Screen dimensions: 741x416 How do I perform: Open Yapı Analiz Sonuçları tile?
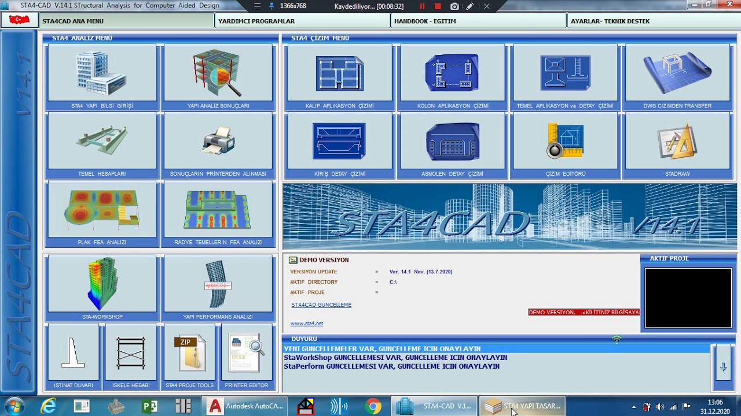coord(218,77)
